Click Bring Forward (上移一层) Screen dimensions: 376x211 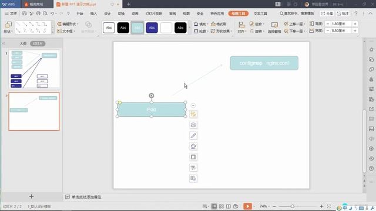coord(294,24)
